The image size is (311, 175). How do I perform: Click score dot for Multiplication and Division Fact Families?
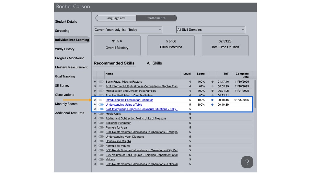click(213, 91)
